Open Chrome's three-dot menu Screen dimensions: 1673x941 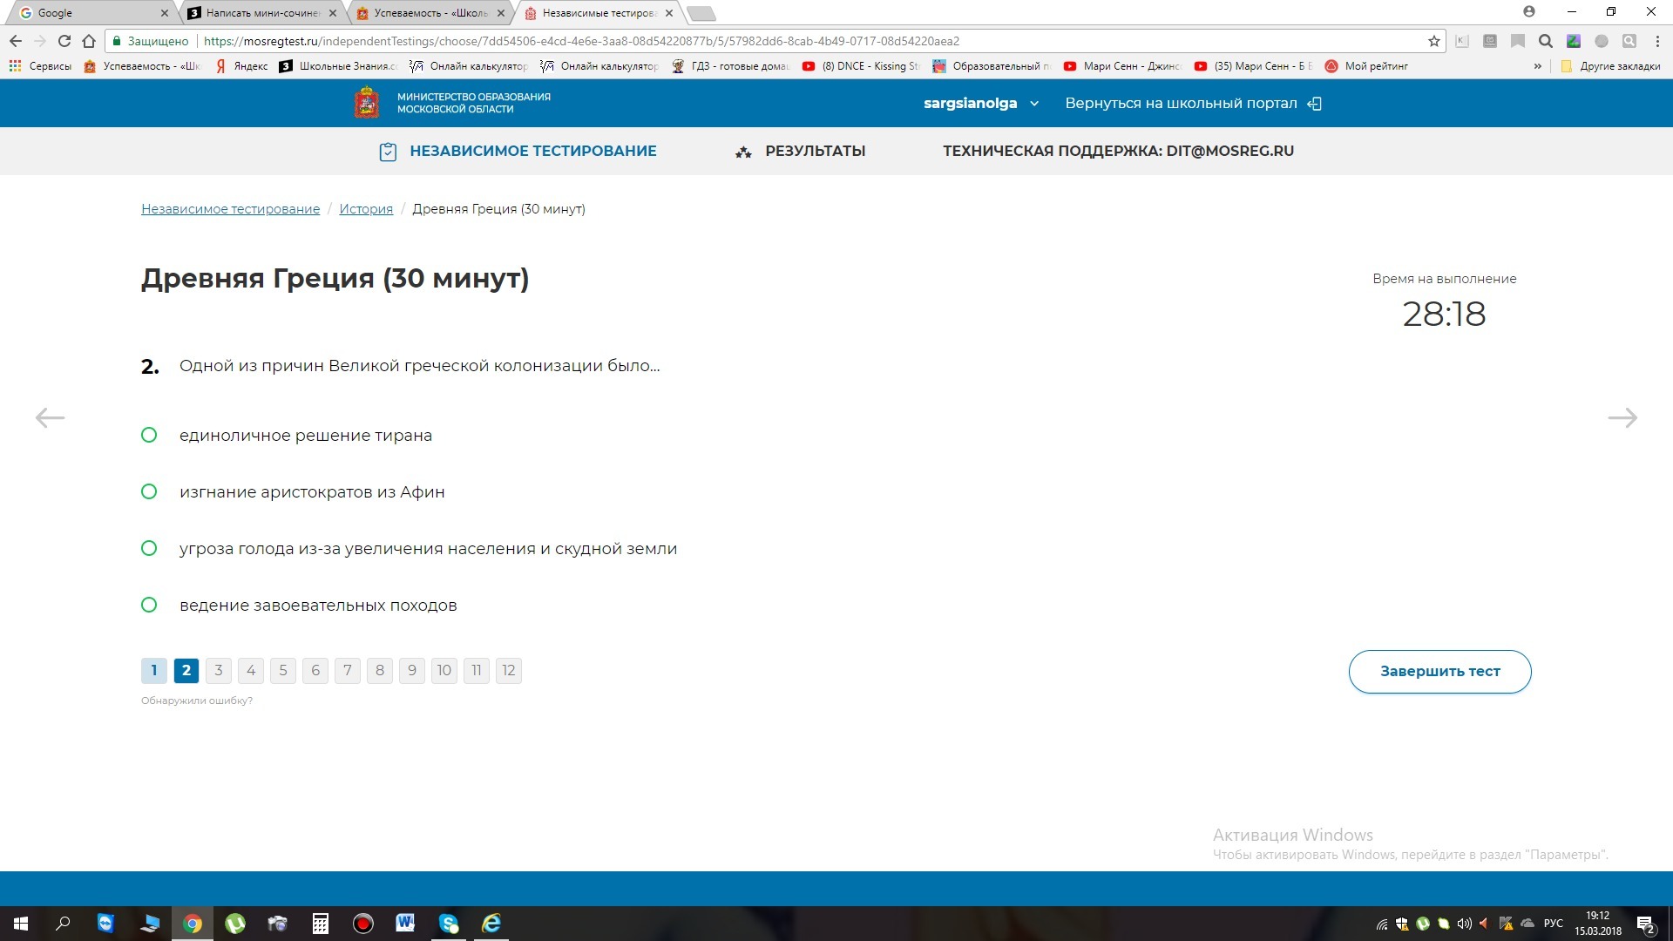pyautogui.click(x=1657, y=41)
